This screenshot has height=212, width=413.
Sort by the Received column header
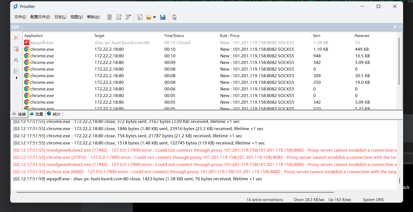(374, 36)
